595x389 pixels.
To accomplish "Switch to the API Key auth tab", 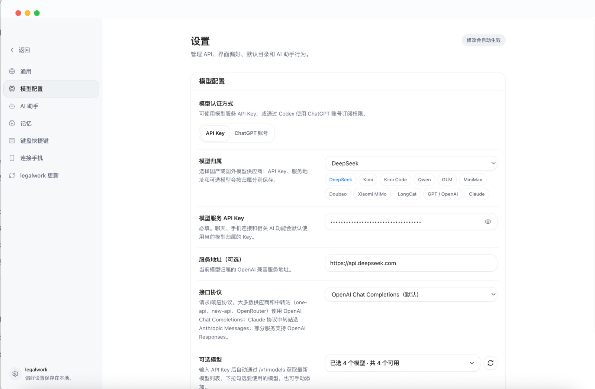I will pos(215,133).
